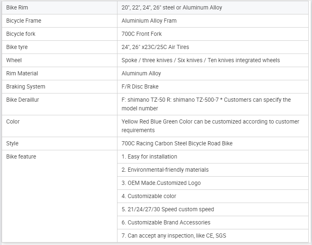The image size is (312, 245).
Task: Click the Aluminium Alloy Fram value
Action: (x=149, y=21)
